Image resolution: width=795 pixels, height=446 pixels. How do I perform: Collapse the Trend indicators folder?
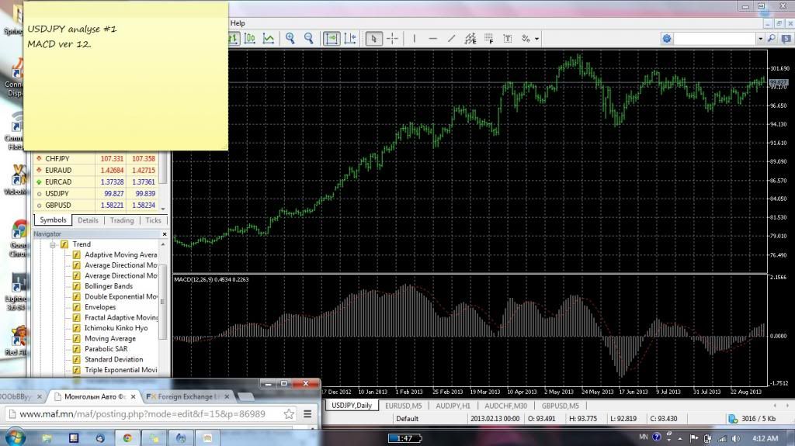[54, 244]
